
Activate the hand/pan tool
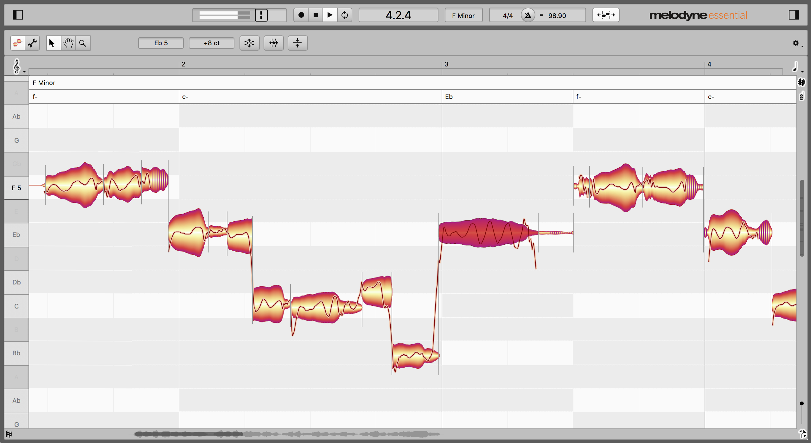pyautogui.click(x=67, y=42)
